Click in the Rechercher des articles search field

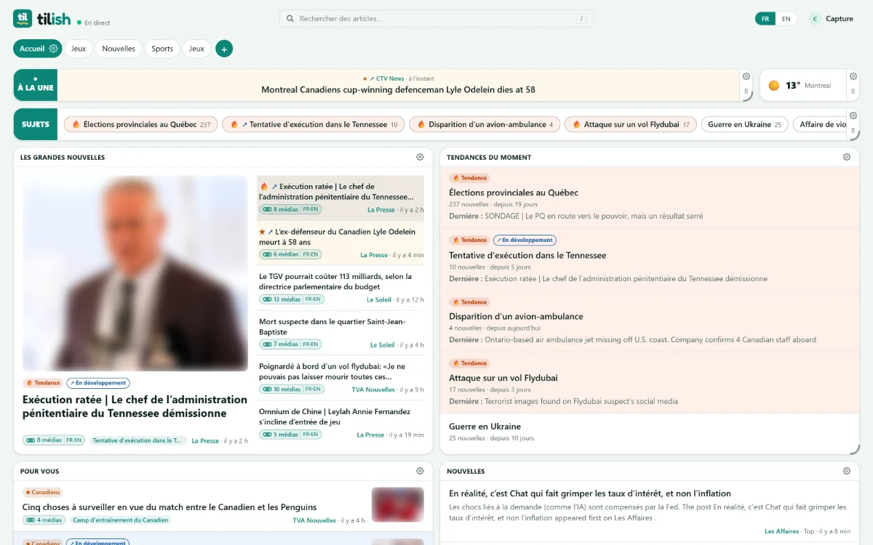[x=436, y=19]
